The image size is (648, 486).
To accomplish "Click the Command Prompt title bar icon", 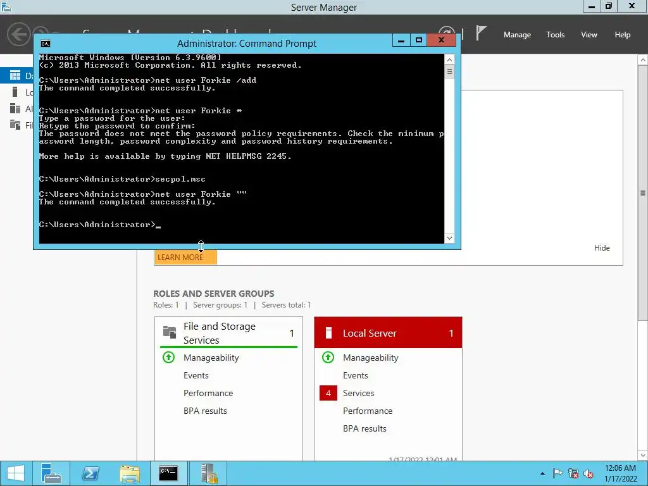I will [x=46, y=44].
